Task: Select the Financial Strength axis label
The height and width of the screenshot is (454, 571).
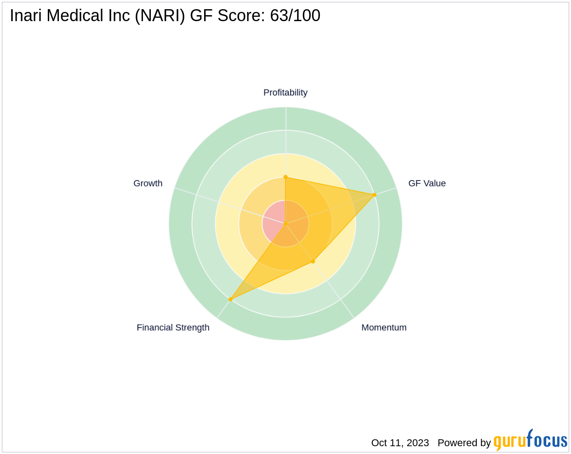Action: pos(173,327)
